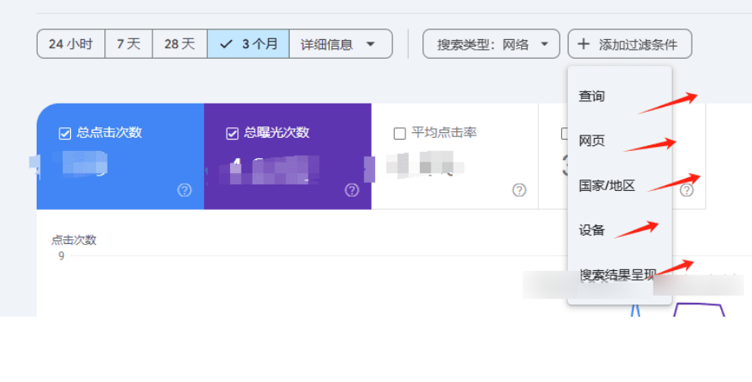Enable the 平均点击率 checkbox
Image resolution: width=752 pixels, height=382 pixels.
400,133
